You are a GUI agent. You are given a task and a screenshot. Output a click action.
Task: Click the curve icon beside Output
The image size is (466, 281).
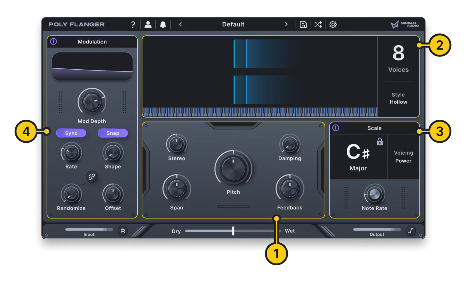tap(411, 230)
